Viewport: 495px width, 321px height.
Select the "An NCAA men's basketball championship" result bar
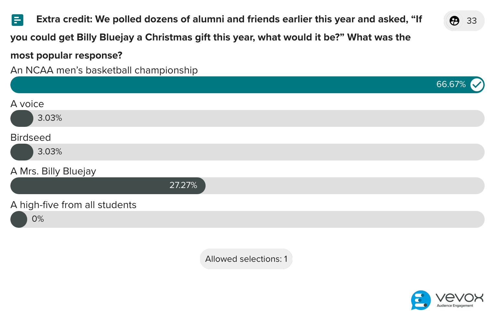(227, 85)
